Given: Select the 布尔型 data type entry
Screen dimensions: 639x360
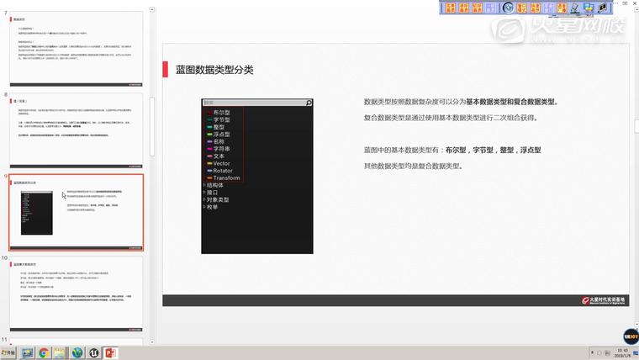Looking at the screenshot, I should tap(221, 112).
